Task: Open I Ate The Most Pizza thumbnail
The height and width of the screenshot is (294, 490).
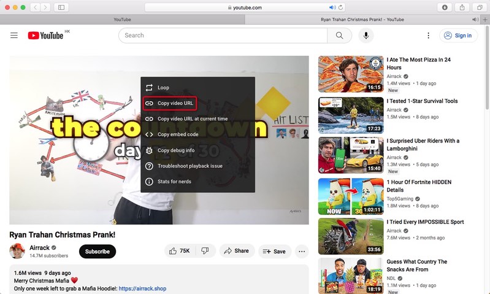Action: 351,74
